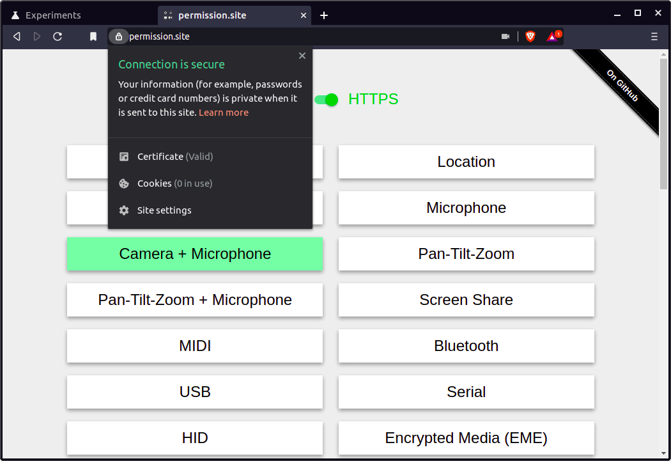
Task: Open a new tab with plus button
Action: [324, 15]
